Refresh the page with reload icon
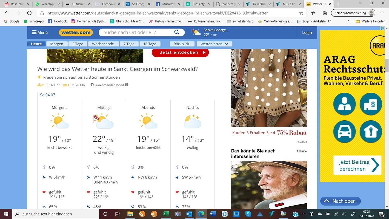The image size is (389, 219). pos(29,13)
